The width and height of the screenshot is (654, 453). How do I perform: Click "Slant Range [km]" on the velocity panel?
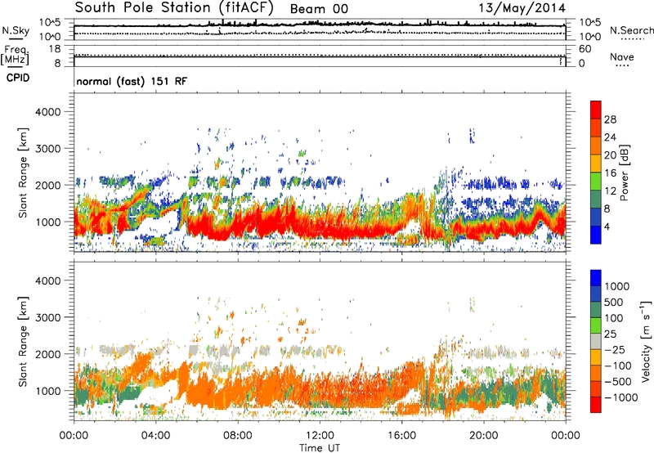[23, 341]
